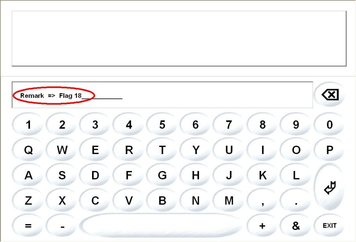Image resolution: width=356 pixels, height=242 pixels.
Task: Tap the plus sign key
Action: (262, 226)
